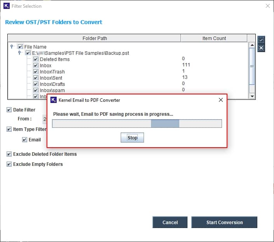This screenshot has width=274, height=242.
Task: Toggle Exclude Deleted Folder Items checkbox
Action: (9, 154)
